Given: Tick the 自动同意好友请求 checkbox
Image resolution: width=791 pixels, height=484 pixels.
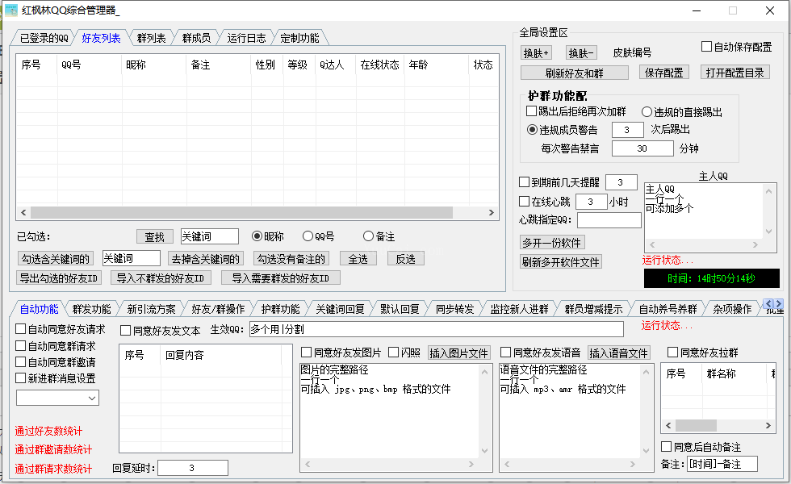Looking at the screenshot, I should coord(21,329).
